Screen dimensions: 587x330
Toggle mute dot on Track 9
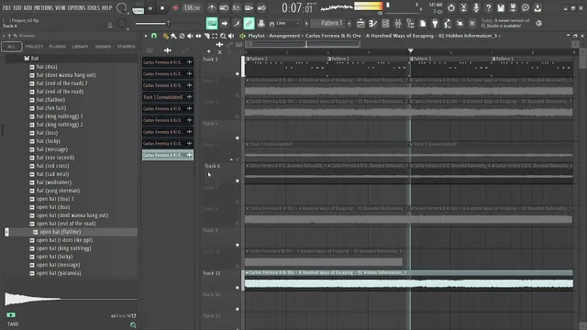coord(237,245)
